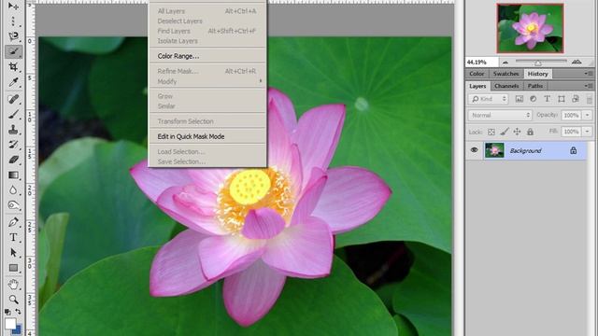Viewport: 598px width, 336px height.
Task: Select the Rectangle shape tool
Action: click(x=13, y=268)
